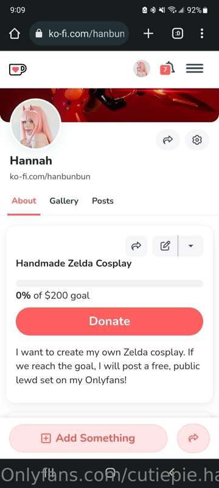This screenshot has height=488, width=219.
Task: Open the hamburger navigation menu
Action: pyautogui.click(x=195, y=68)
